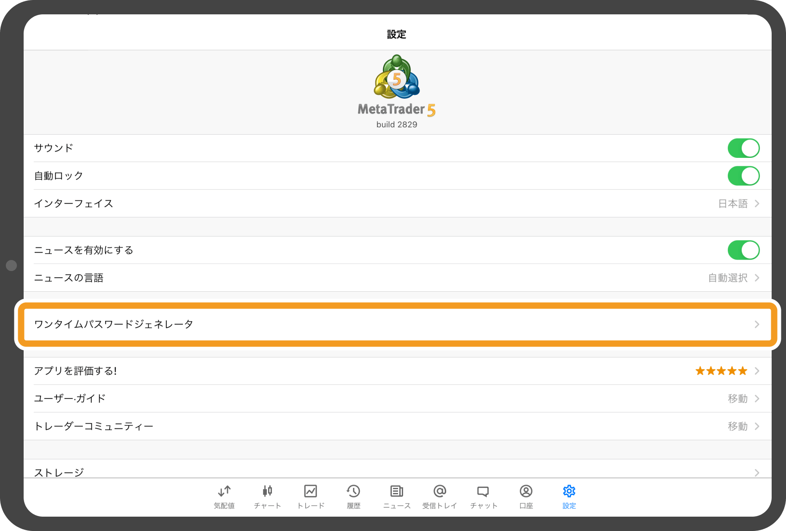Open ユーザー·ガイド chevron

click(757, 398)
